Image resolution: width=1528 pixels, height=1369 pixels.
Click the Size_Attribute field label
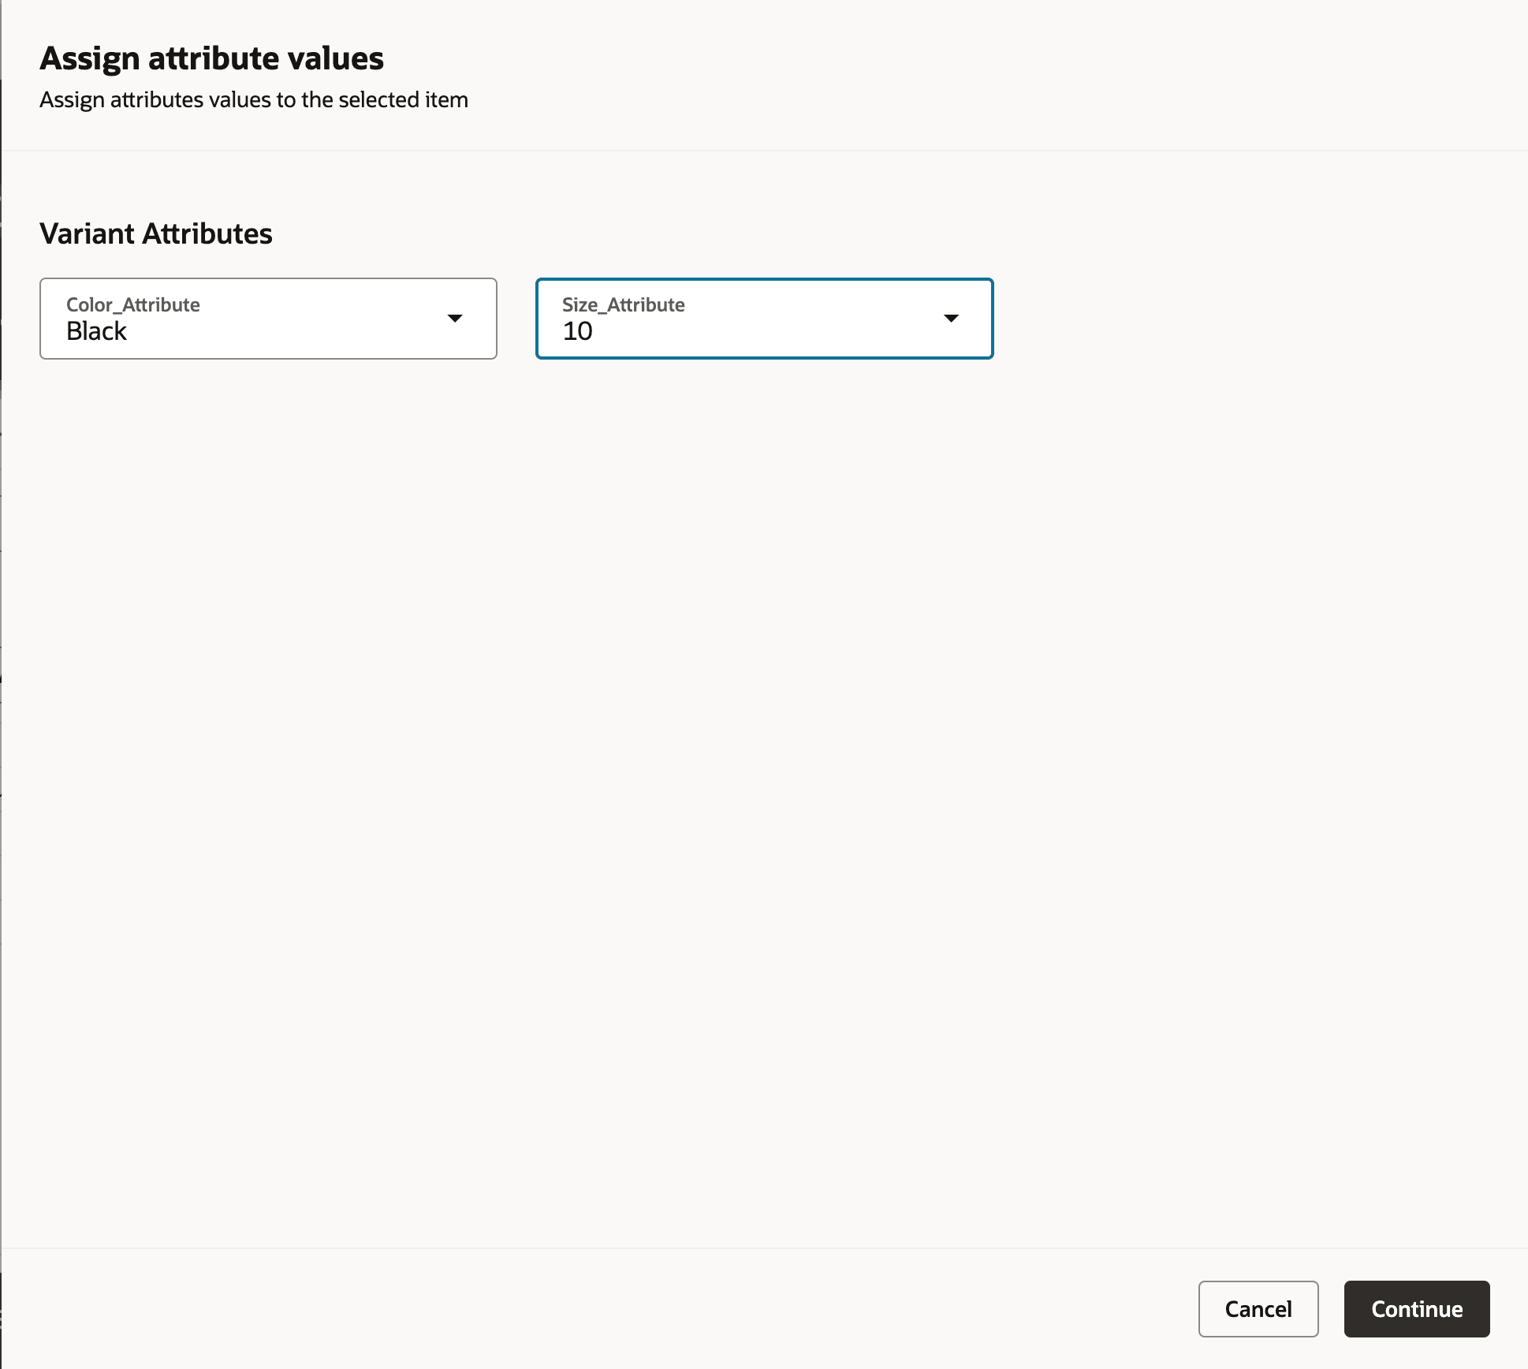pos(623,304)
